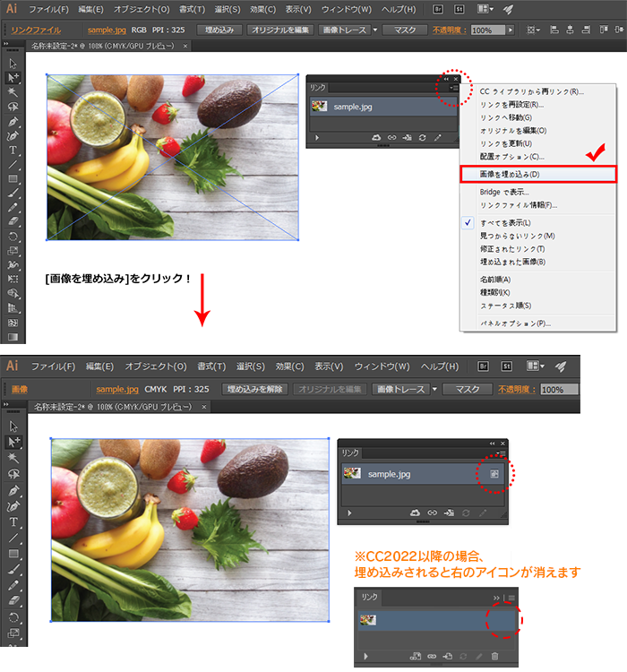The width and height of the screenshot is (627, 672).
Task: Click the upper 不透明度 100% field
Action: [488, 30]
